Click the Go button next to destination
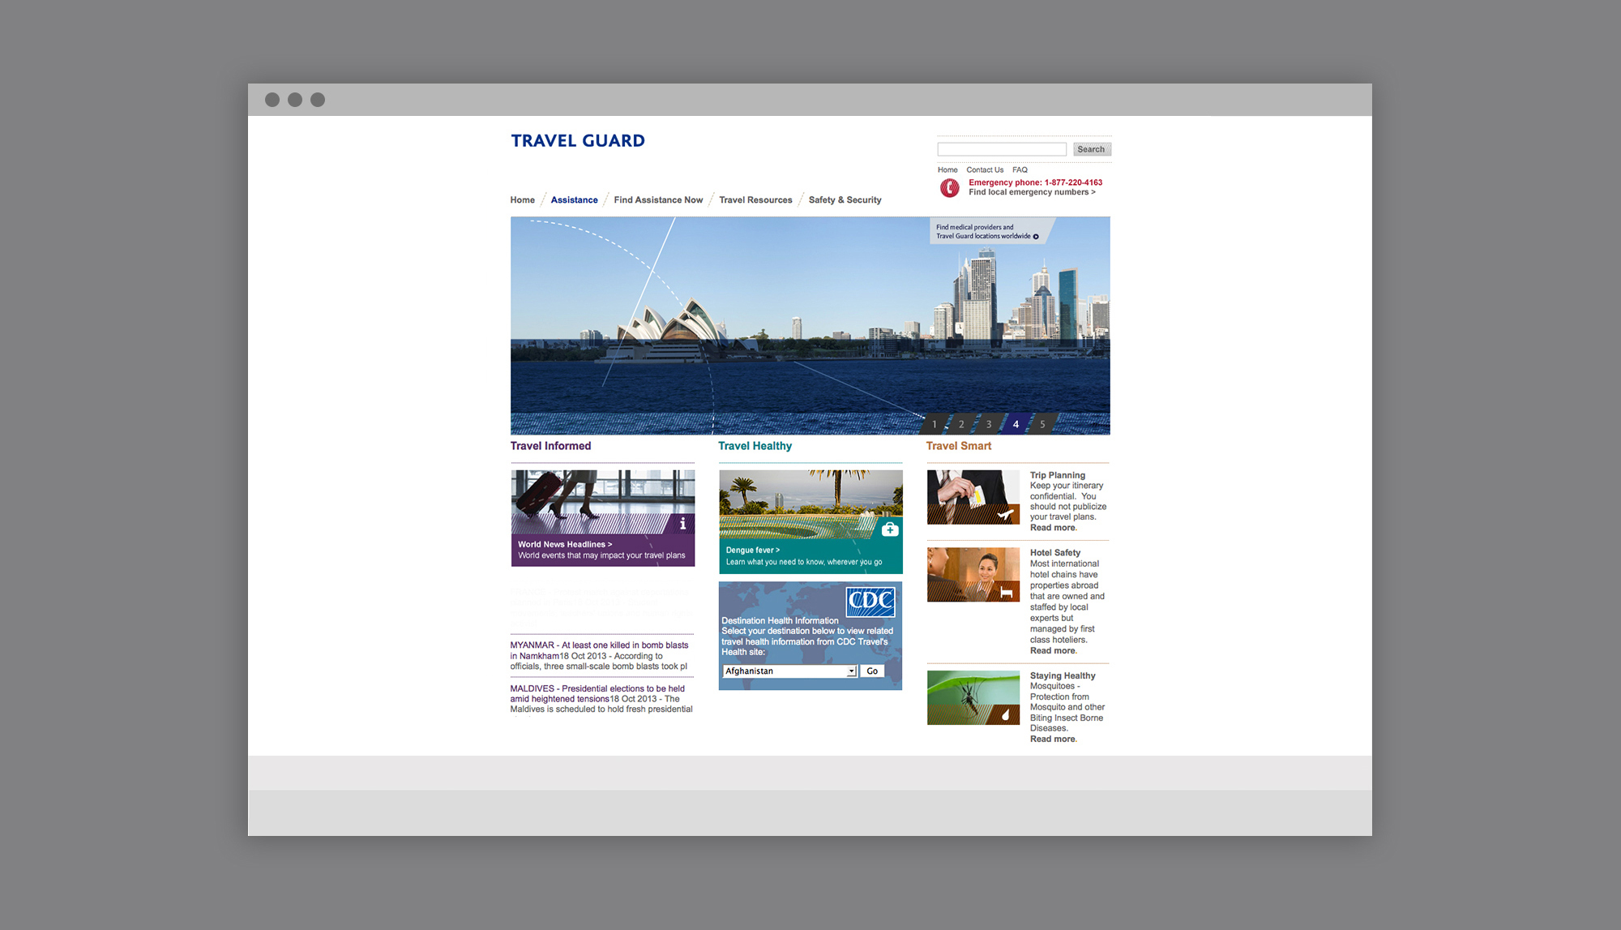1621x930 pixels. (x=872, y=671)
